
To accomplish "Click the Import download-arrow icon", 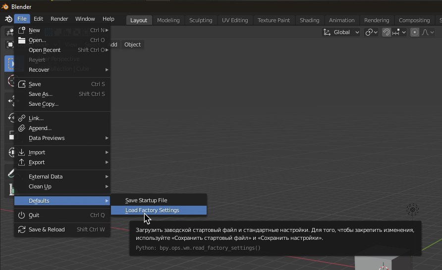I will pos(22,152).
